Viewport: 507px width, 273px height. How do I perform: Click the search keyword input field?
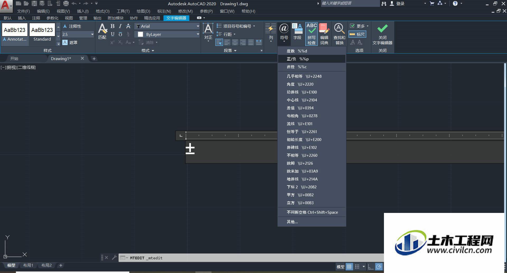(350, 3)
